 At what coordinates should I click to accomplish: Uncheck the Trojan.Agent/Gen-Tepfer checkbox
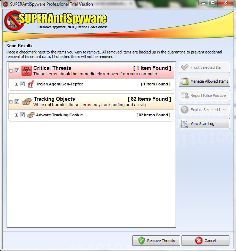pos(23,84)
